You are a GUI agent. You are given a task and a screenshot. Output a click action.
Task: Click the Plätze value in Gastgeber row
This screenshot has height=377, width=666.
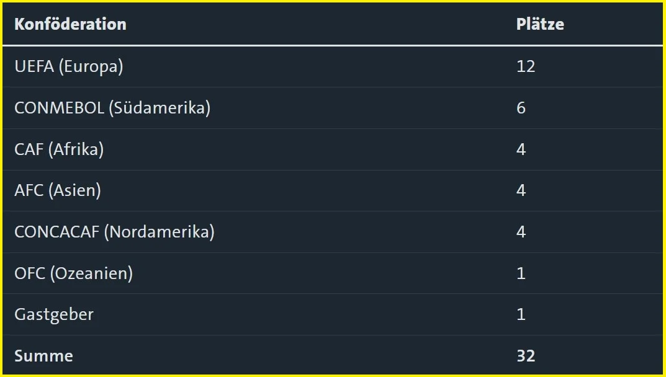521,314
